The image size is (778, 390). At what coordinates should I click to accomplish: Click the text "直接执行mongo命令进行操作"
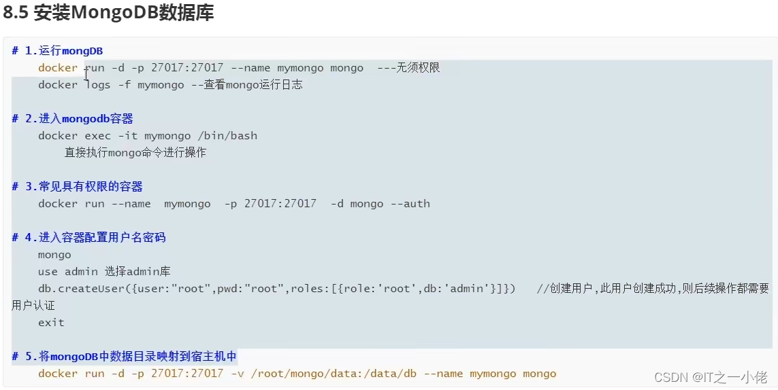[x=135, y=153]
